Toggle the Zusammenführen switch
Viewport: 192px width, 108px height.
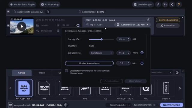pos(155,105)
